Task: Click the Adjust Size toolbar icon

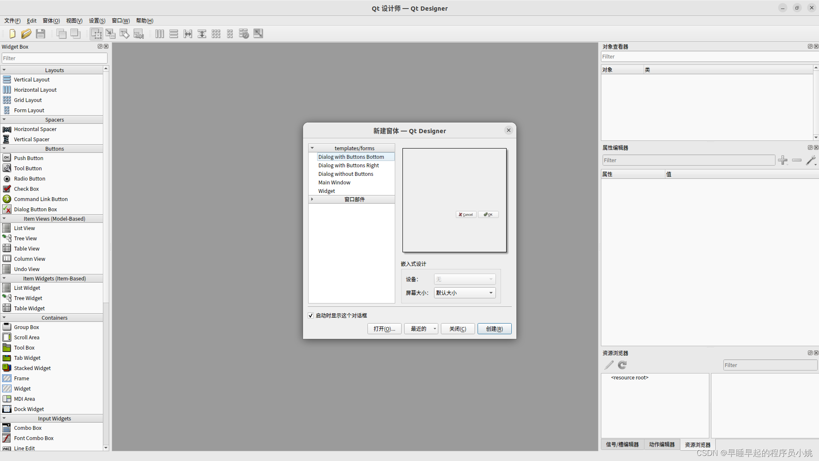Action: point(258,34)
